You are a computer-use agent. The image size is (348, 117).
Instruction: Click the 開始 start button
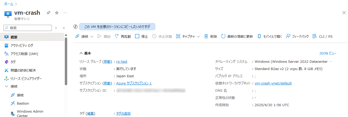tap(104, 36)
